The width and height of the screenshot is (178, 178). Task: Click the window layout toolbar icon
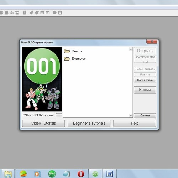click(x=42, y=12)
